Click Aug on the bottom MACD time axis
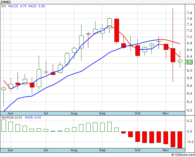Screen dimensions: 195x157 74,150
